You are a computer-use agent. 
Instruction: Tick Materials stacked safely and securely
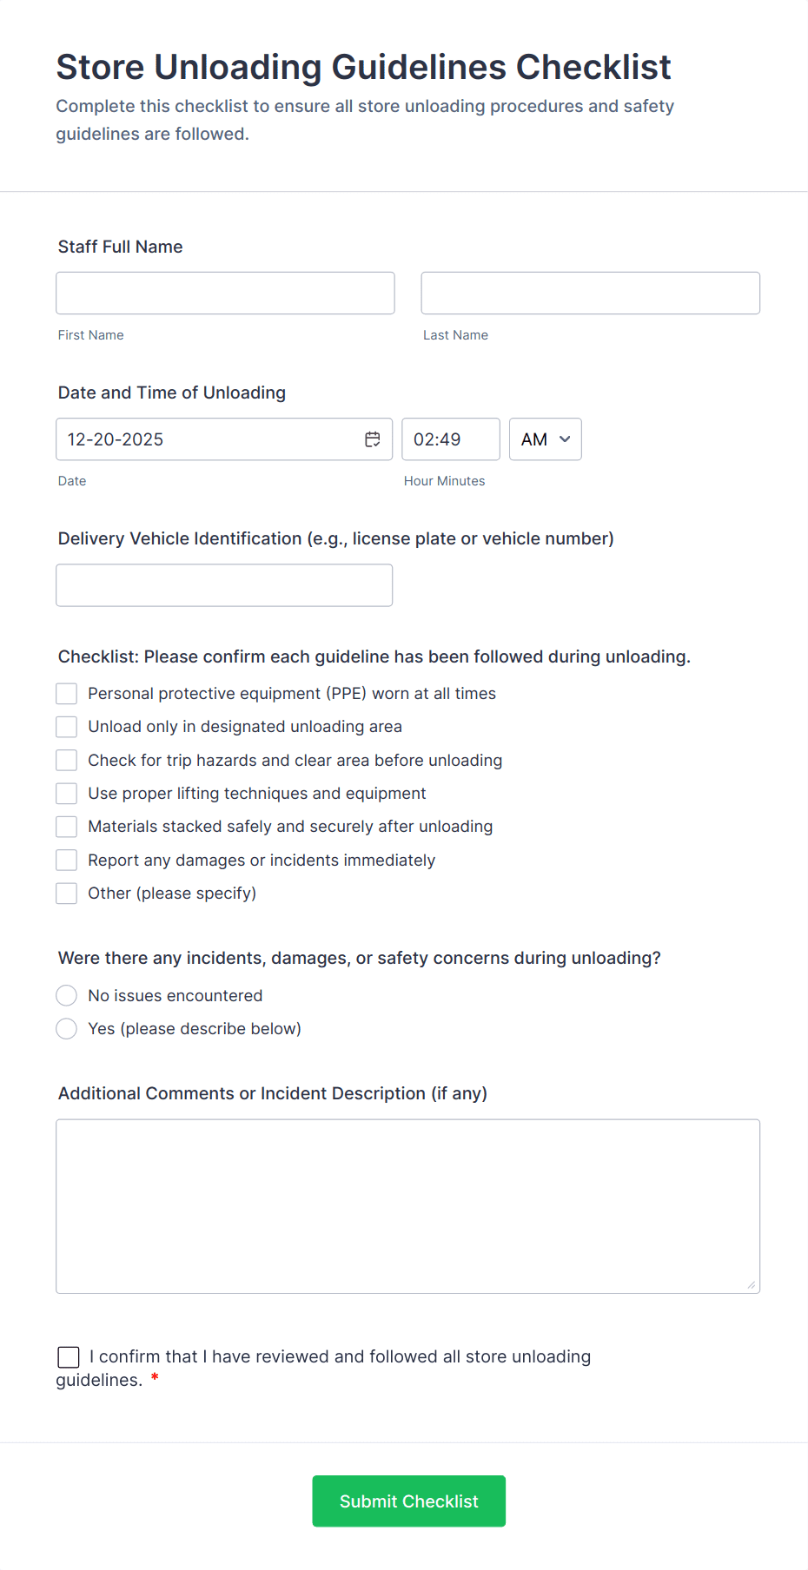pos(67,827)
